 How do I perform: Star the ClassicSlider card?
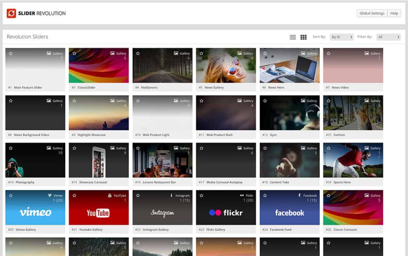point(75,53)
